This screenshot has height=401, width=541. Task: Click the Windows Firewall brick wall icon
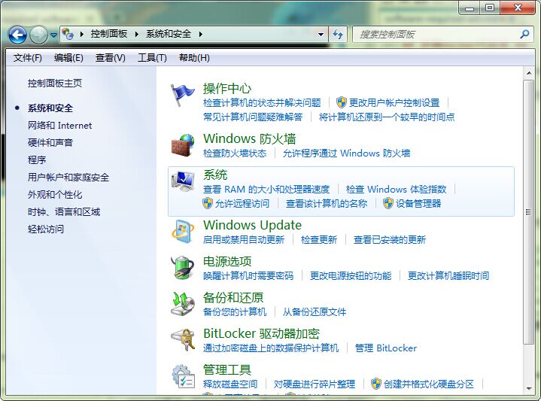click(x=183, y=145)
